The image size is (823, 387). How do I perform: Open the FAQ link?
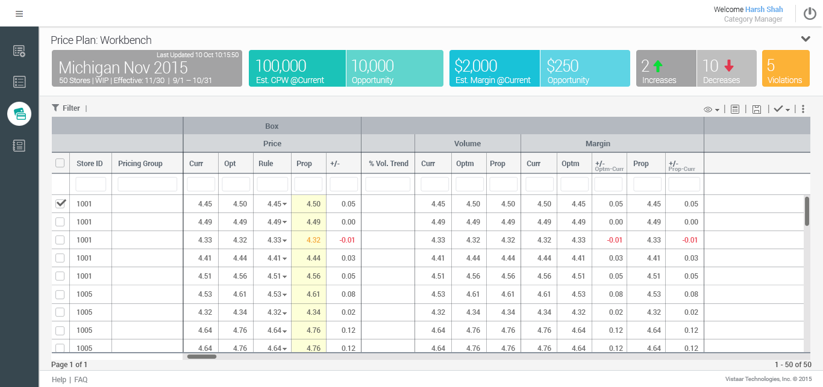81,380
